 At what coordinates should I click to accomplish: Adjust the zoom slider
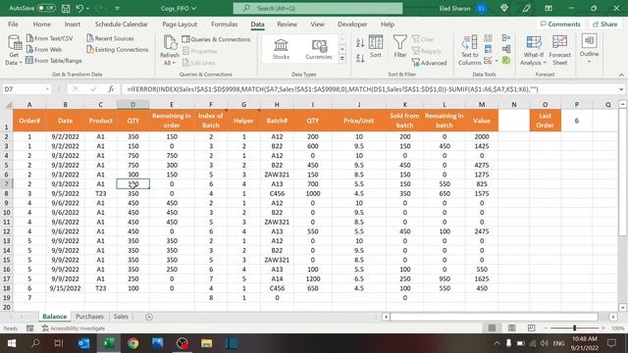pyautogui.click(x=574, y=328)
